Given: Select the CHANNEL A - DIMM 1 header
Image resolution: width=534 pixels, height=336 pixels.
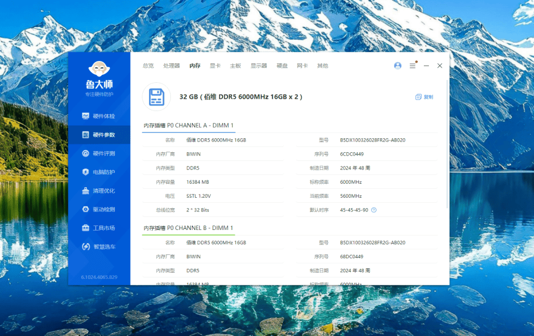Looking at the screenshot, I should (189, 126).
